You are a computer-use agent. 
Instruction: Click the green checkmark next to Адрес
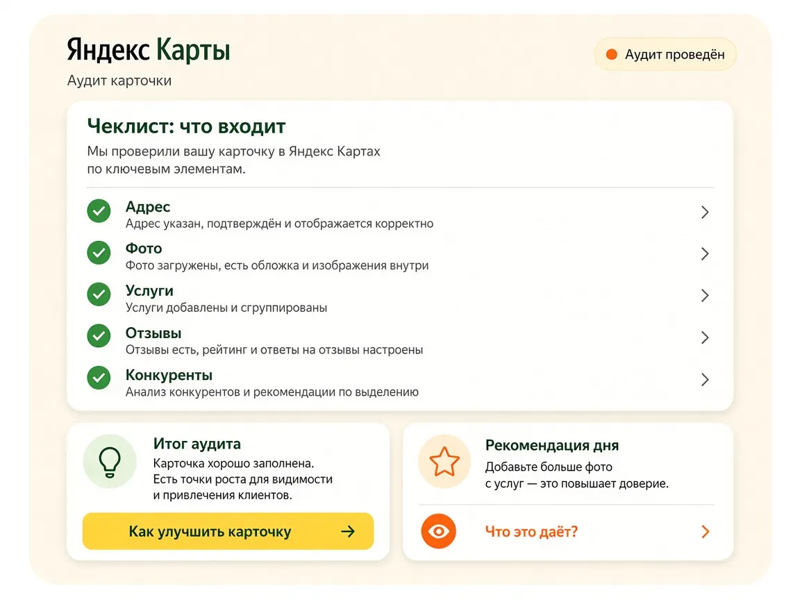click(99, 210)
